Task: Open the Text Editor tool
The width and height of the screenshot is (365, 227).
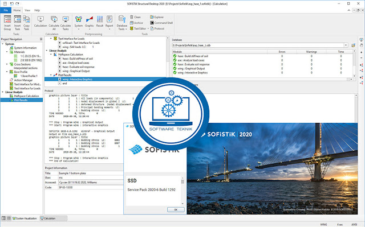Action: [x=139, y=28]
